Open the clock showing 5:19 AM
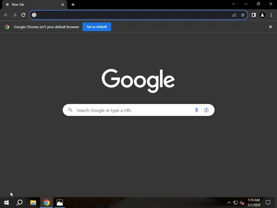Screen dimensions: 277x208 (x=254, y=203)
